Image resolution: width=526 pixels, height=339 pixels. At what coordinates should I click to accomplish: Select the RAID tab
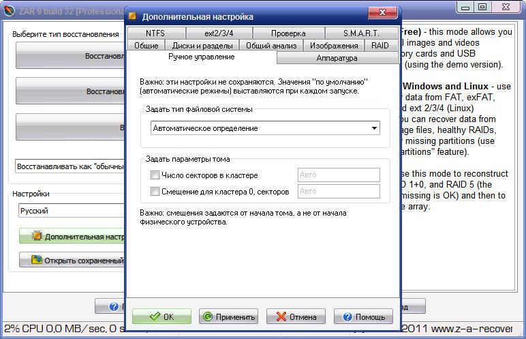(381, 46)
